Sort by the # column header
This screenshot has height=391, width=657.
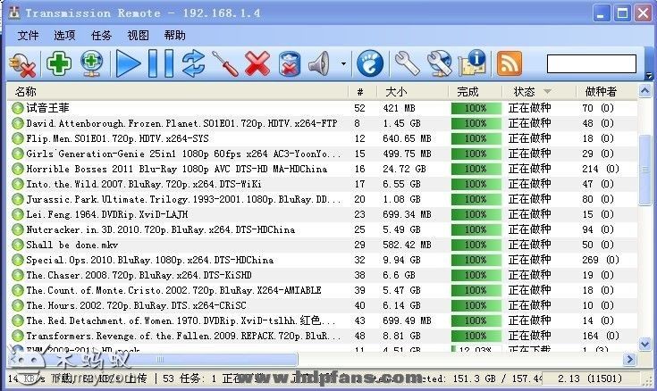click(x=362, y=92)
